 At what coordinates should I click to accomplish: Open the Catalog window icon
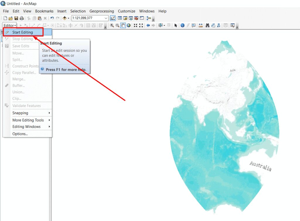pyautogui.click(x=125, y=18)
